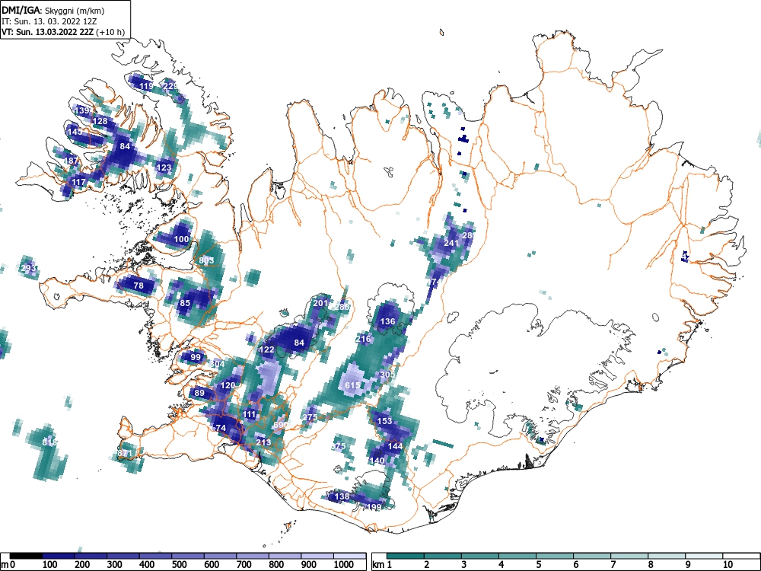Click the palest swatch between 900 and 1000 m
This screenshot has height=571, width=761.
(317, 556)
